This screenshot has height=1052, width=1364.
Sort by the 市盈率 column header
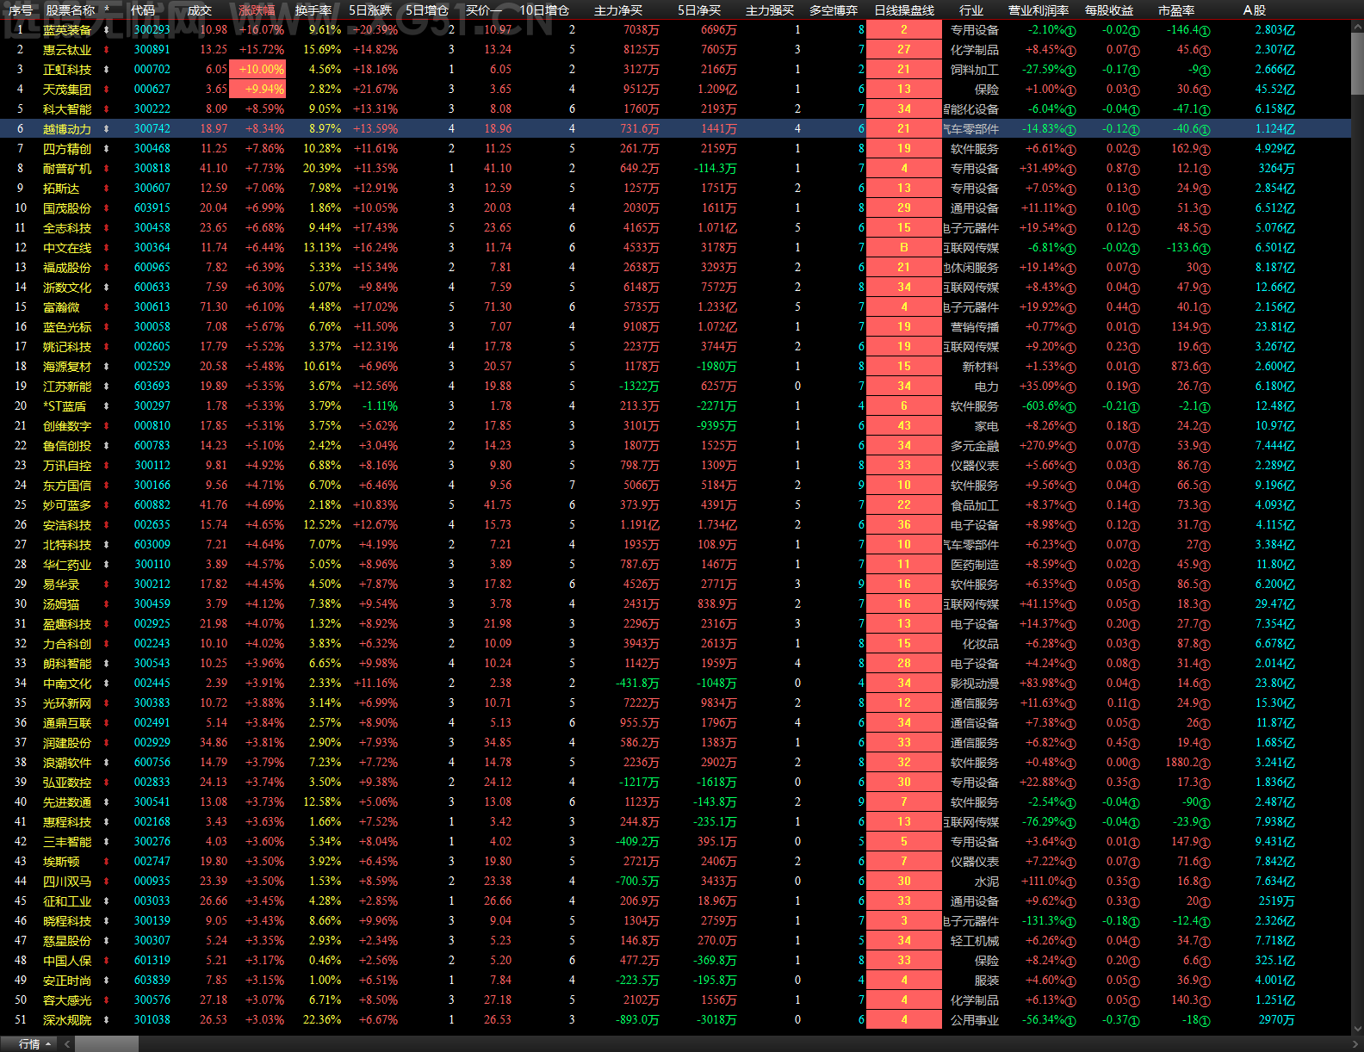1176,10
